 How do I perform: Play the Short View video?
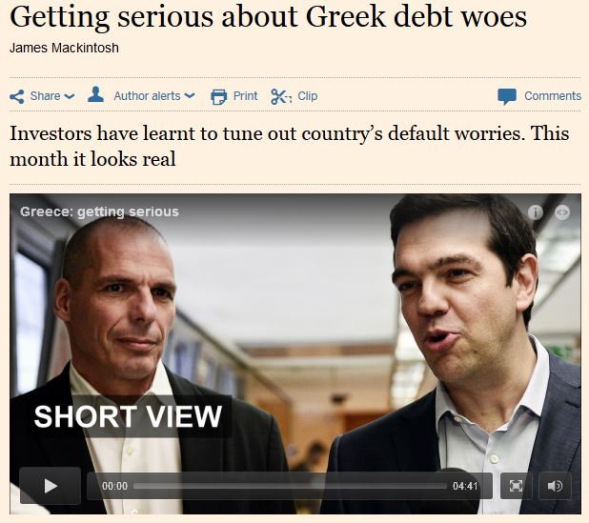[x=51, y=486]
